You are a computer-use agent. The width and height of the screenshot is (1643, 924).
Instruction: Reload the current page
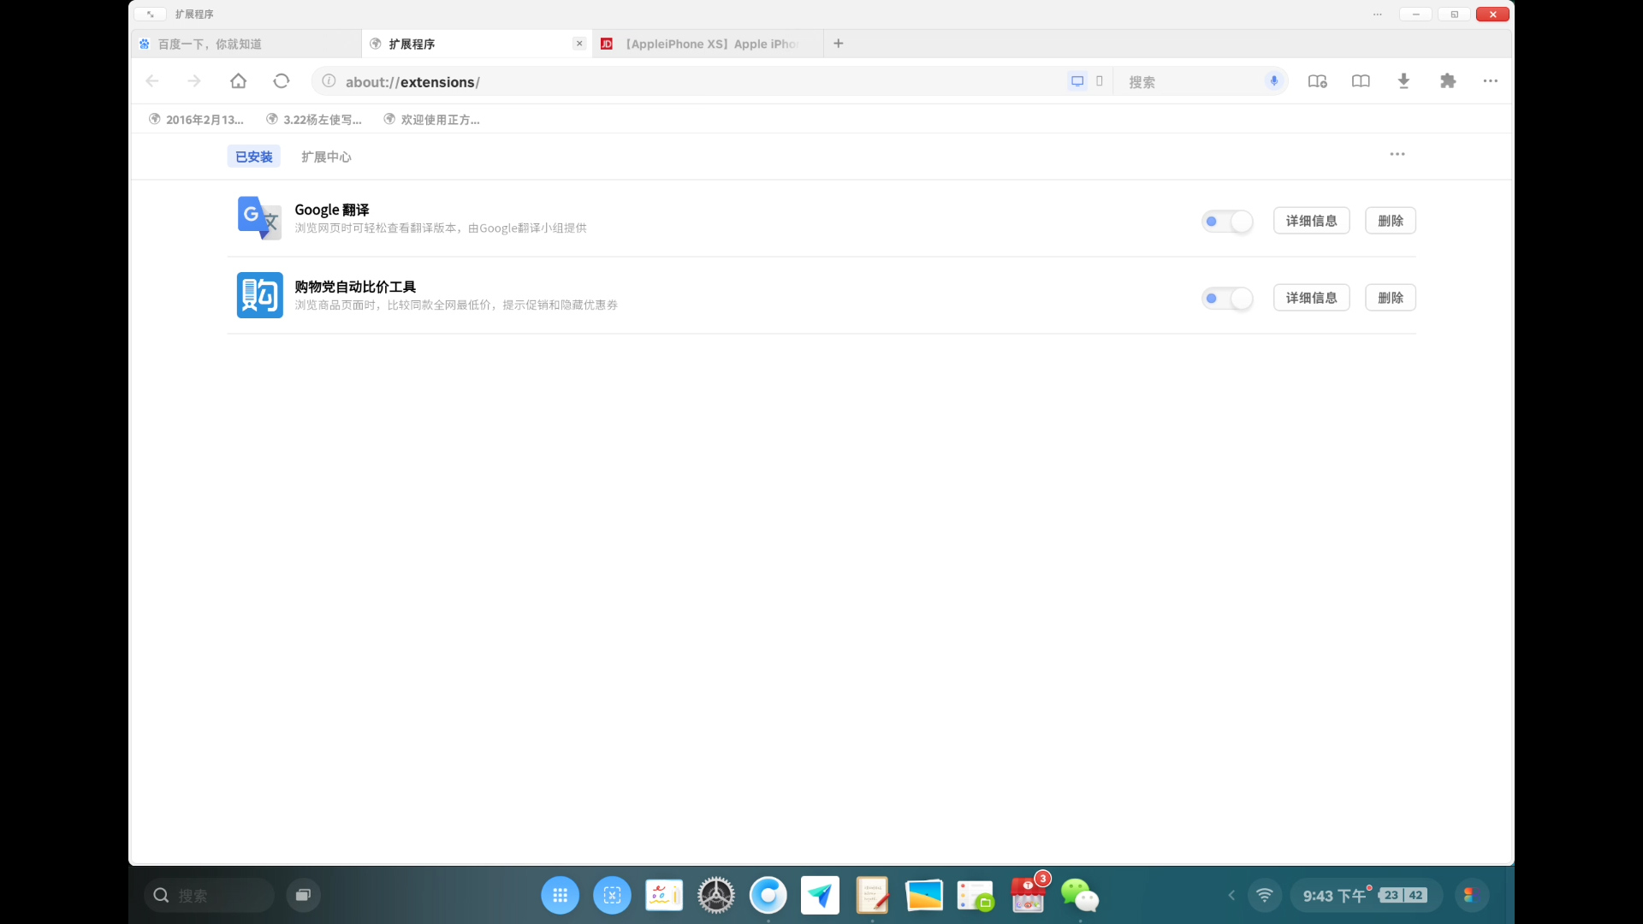coord(282,81)
